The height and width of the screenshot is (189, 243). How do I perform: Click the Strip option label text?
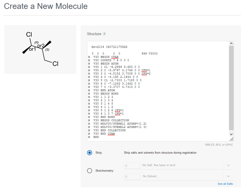point(99,153)
